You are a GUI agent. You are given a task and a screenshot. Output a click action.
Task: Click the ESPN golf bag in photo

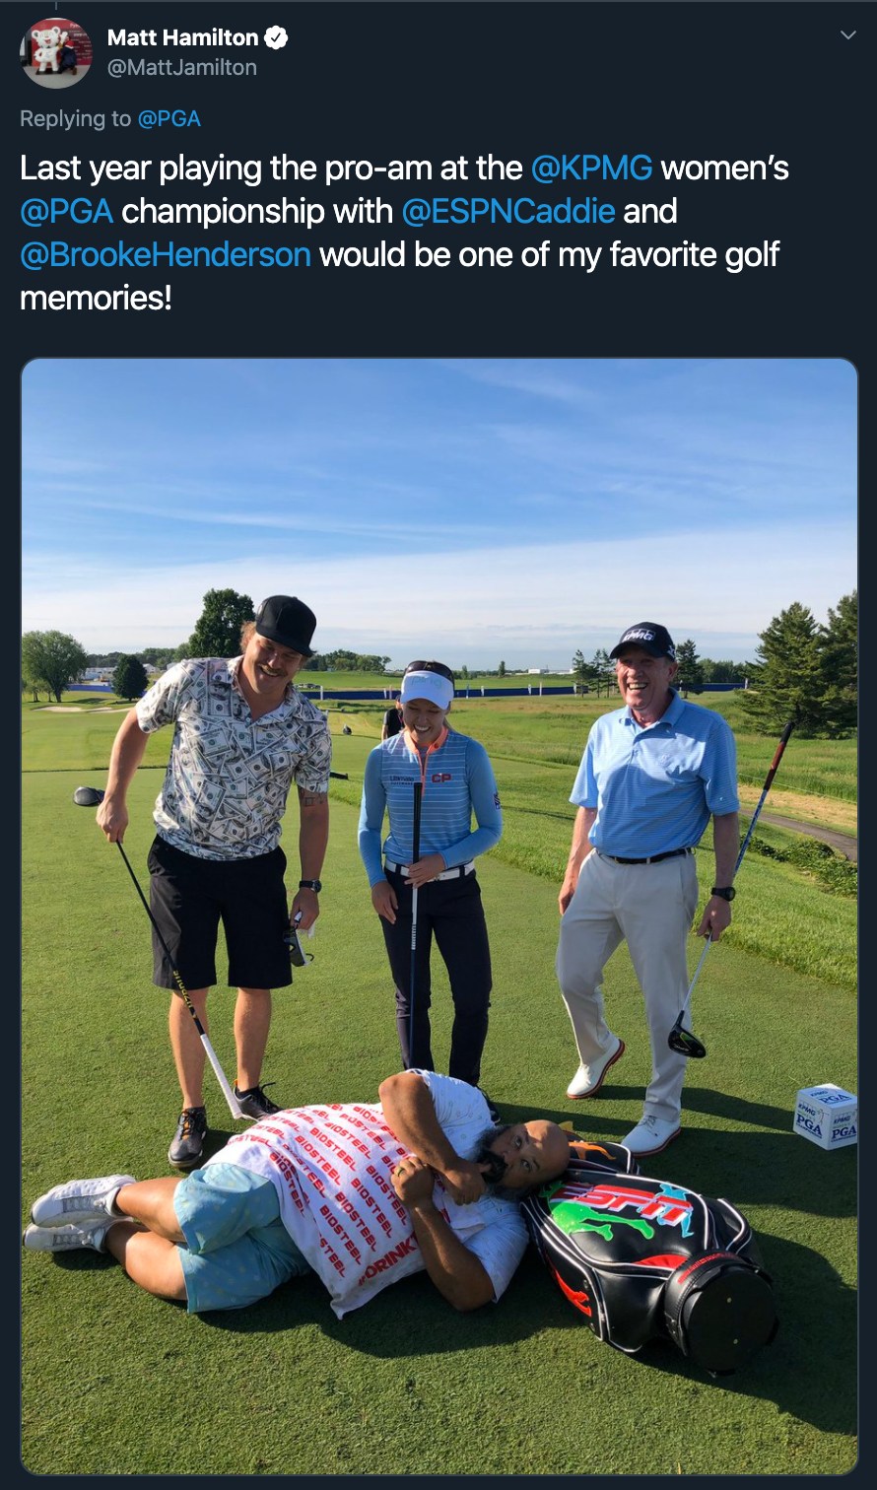point(650,1250)
